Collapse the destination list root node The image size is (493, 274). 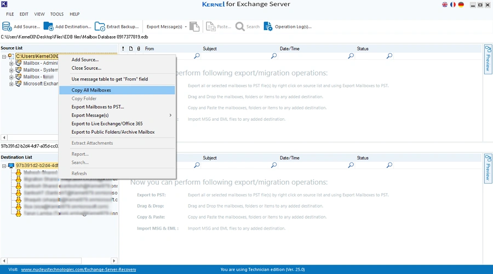[4, 165]
